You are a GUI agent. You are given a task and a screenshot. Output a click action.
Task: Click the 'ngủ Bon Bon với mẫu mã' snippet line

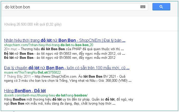(59, 104)
